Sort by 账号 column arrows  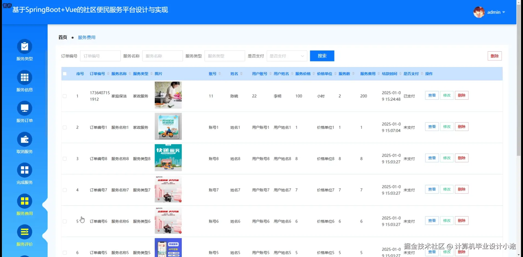[220, 74]
